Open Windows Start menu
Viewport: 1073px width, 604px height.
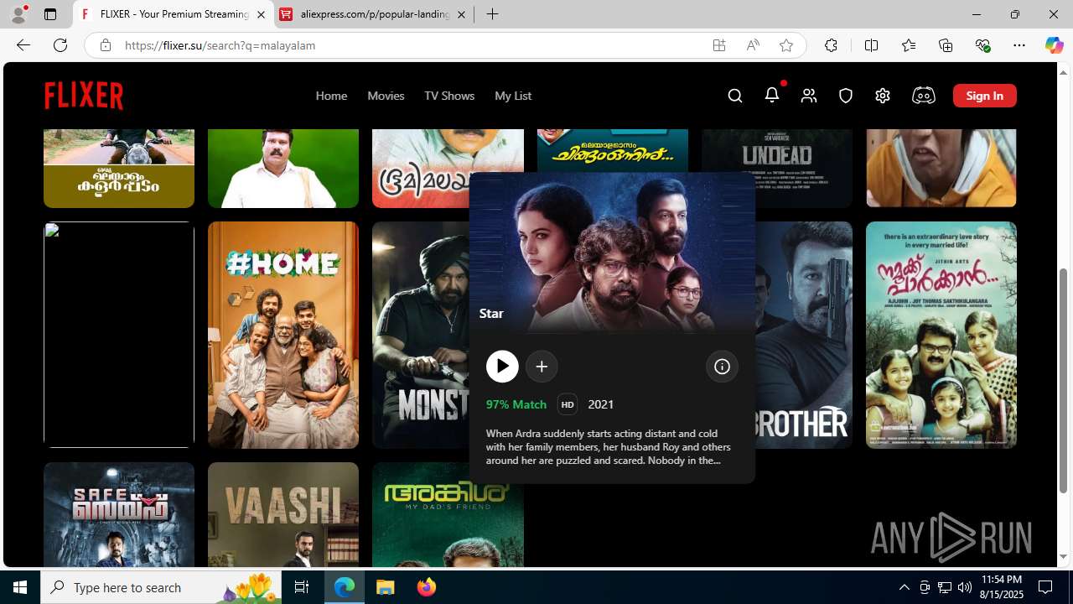20,587
